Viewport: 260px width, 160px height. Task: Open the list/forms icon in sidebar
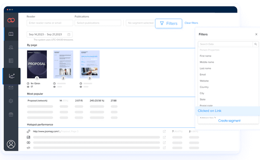(11, 61)
